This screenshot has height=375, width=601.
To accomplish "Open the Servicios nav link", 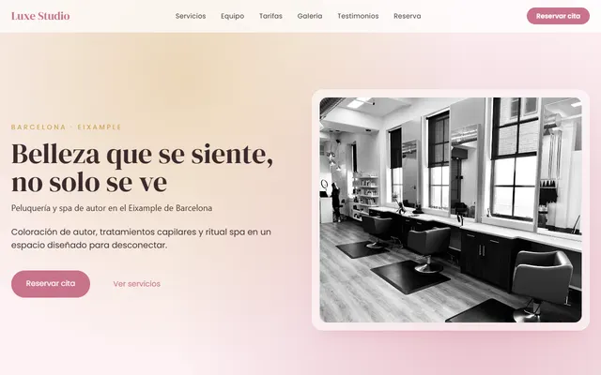I will [x=191, y=16].
